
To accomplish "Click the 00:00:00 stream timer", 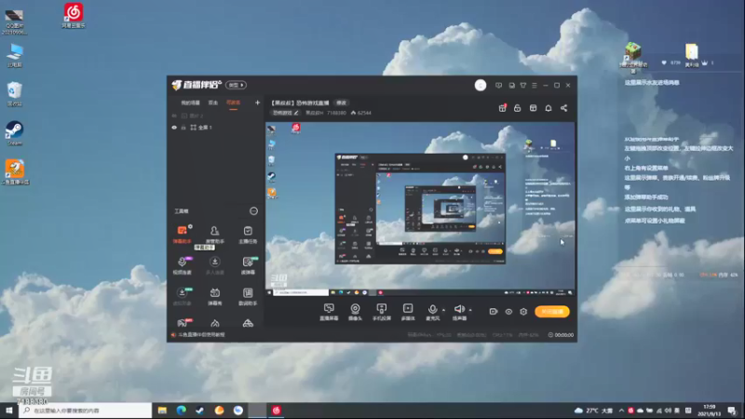I will [x=564, y=335].
